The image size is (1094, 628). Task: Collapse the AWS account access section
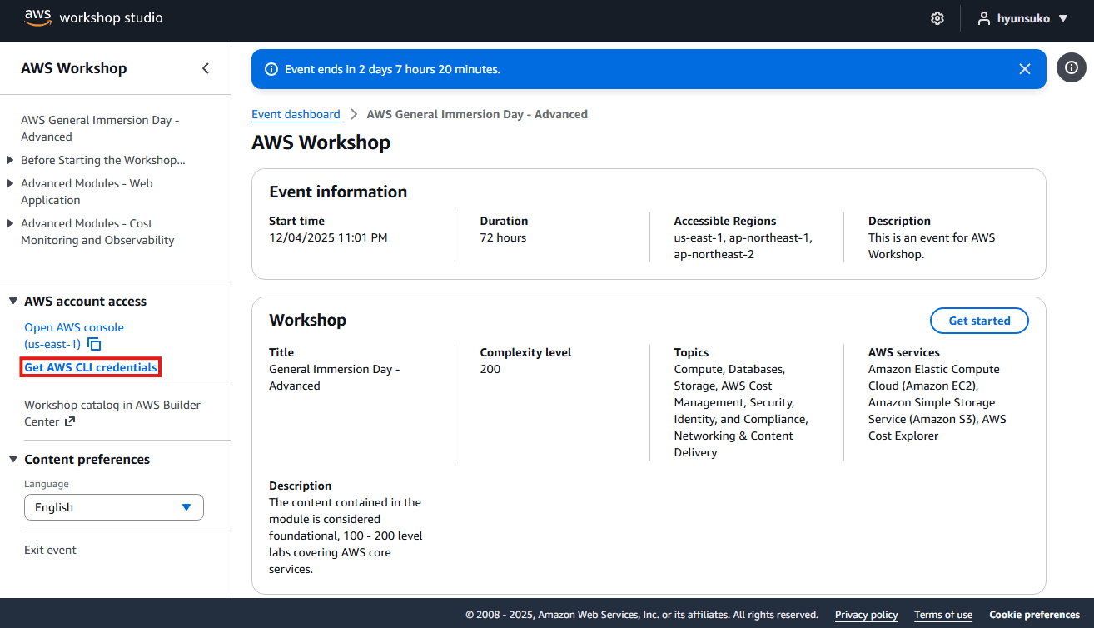pyautogui.click(x=13, y=302)
